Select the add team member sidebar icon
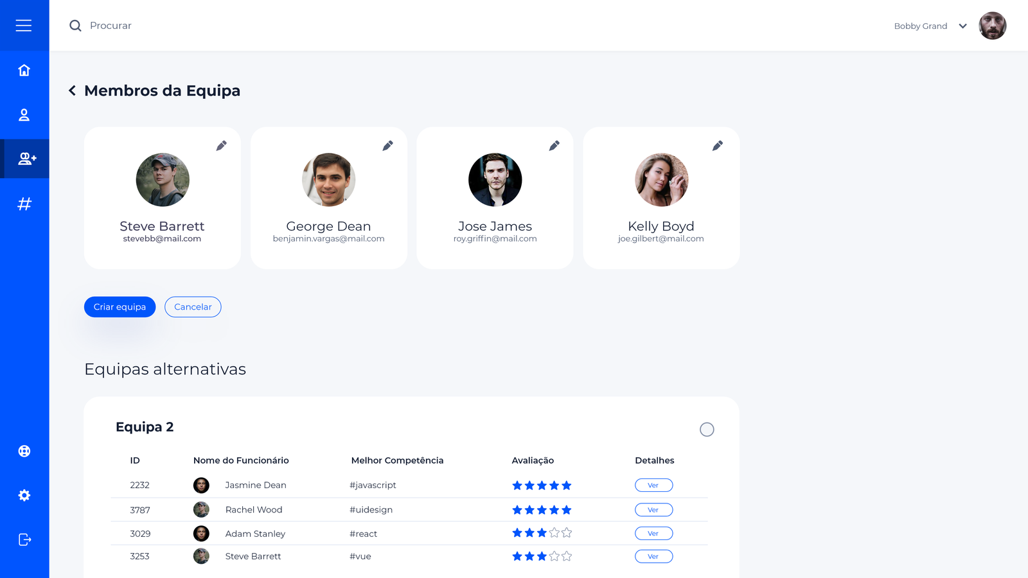This screenshot has width=1028, height=578. pos(26,159)
